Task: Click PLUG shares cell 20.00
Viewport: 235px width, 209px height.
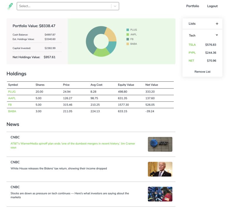Action: tap(39, 92)
